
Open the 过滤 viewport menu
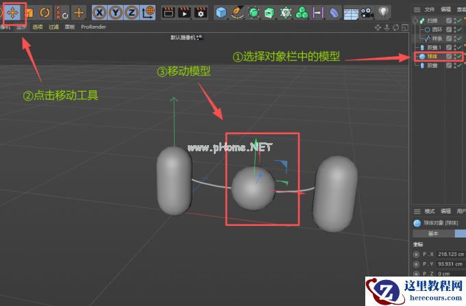[x=53, y=27]
